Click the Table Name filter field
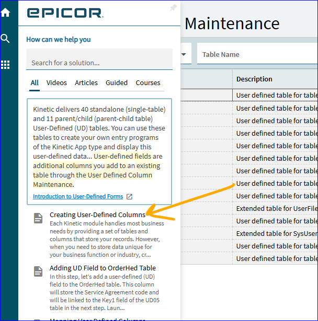This screenshot has width=318, height=321. pos(257,54)
